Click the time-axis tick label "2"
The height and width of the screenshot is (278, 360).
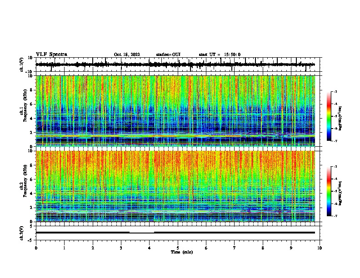93,248
